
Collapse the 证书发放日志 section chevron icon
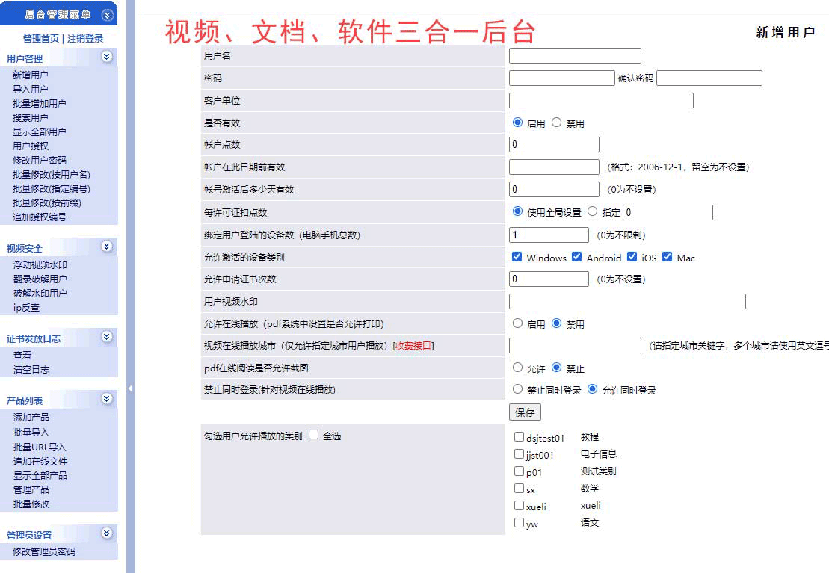tap(107, 337)
